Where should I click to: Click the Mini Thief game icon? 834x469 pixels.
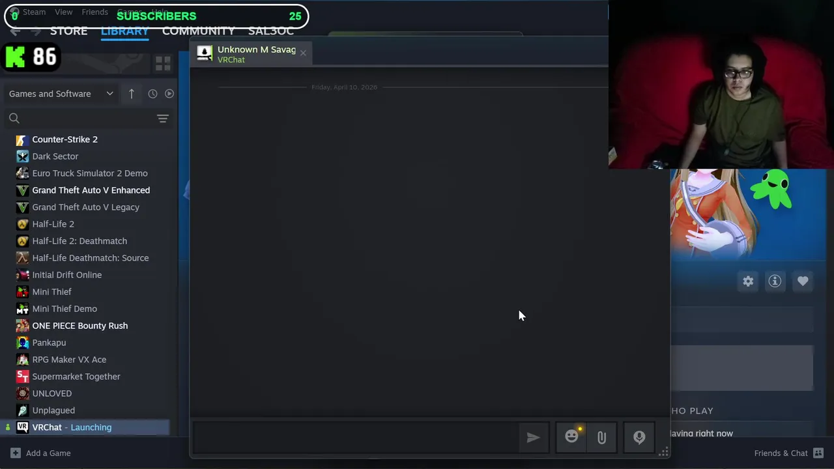click(23, 292)
